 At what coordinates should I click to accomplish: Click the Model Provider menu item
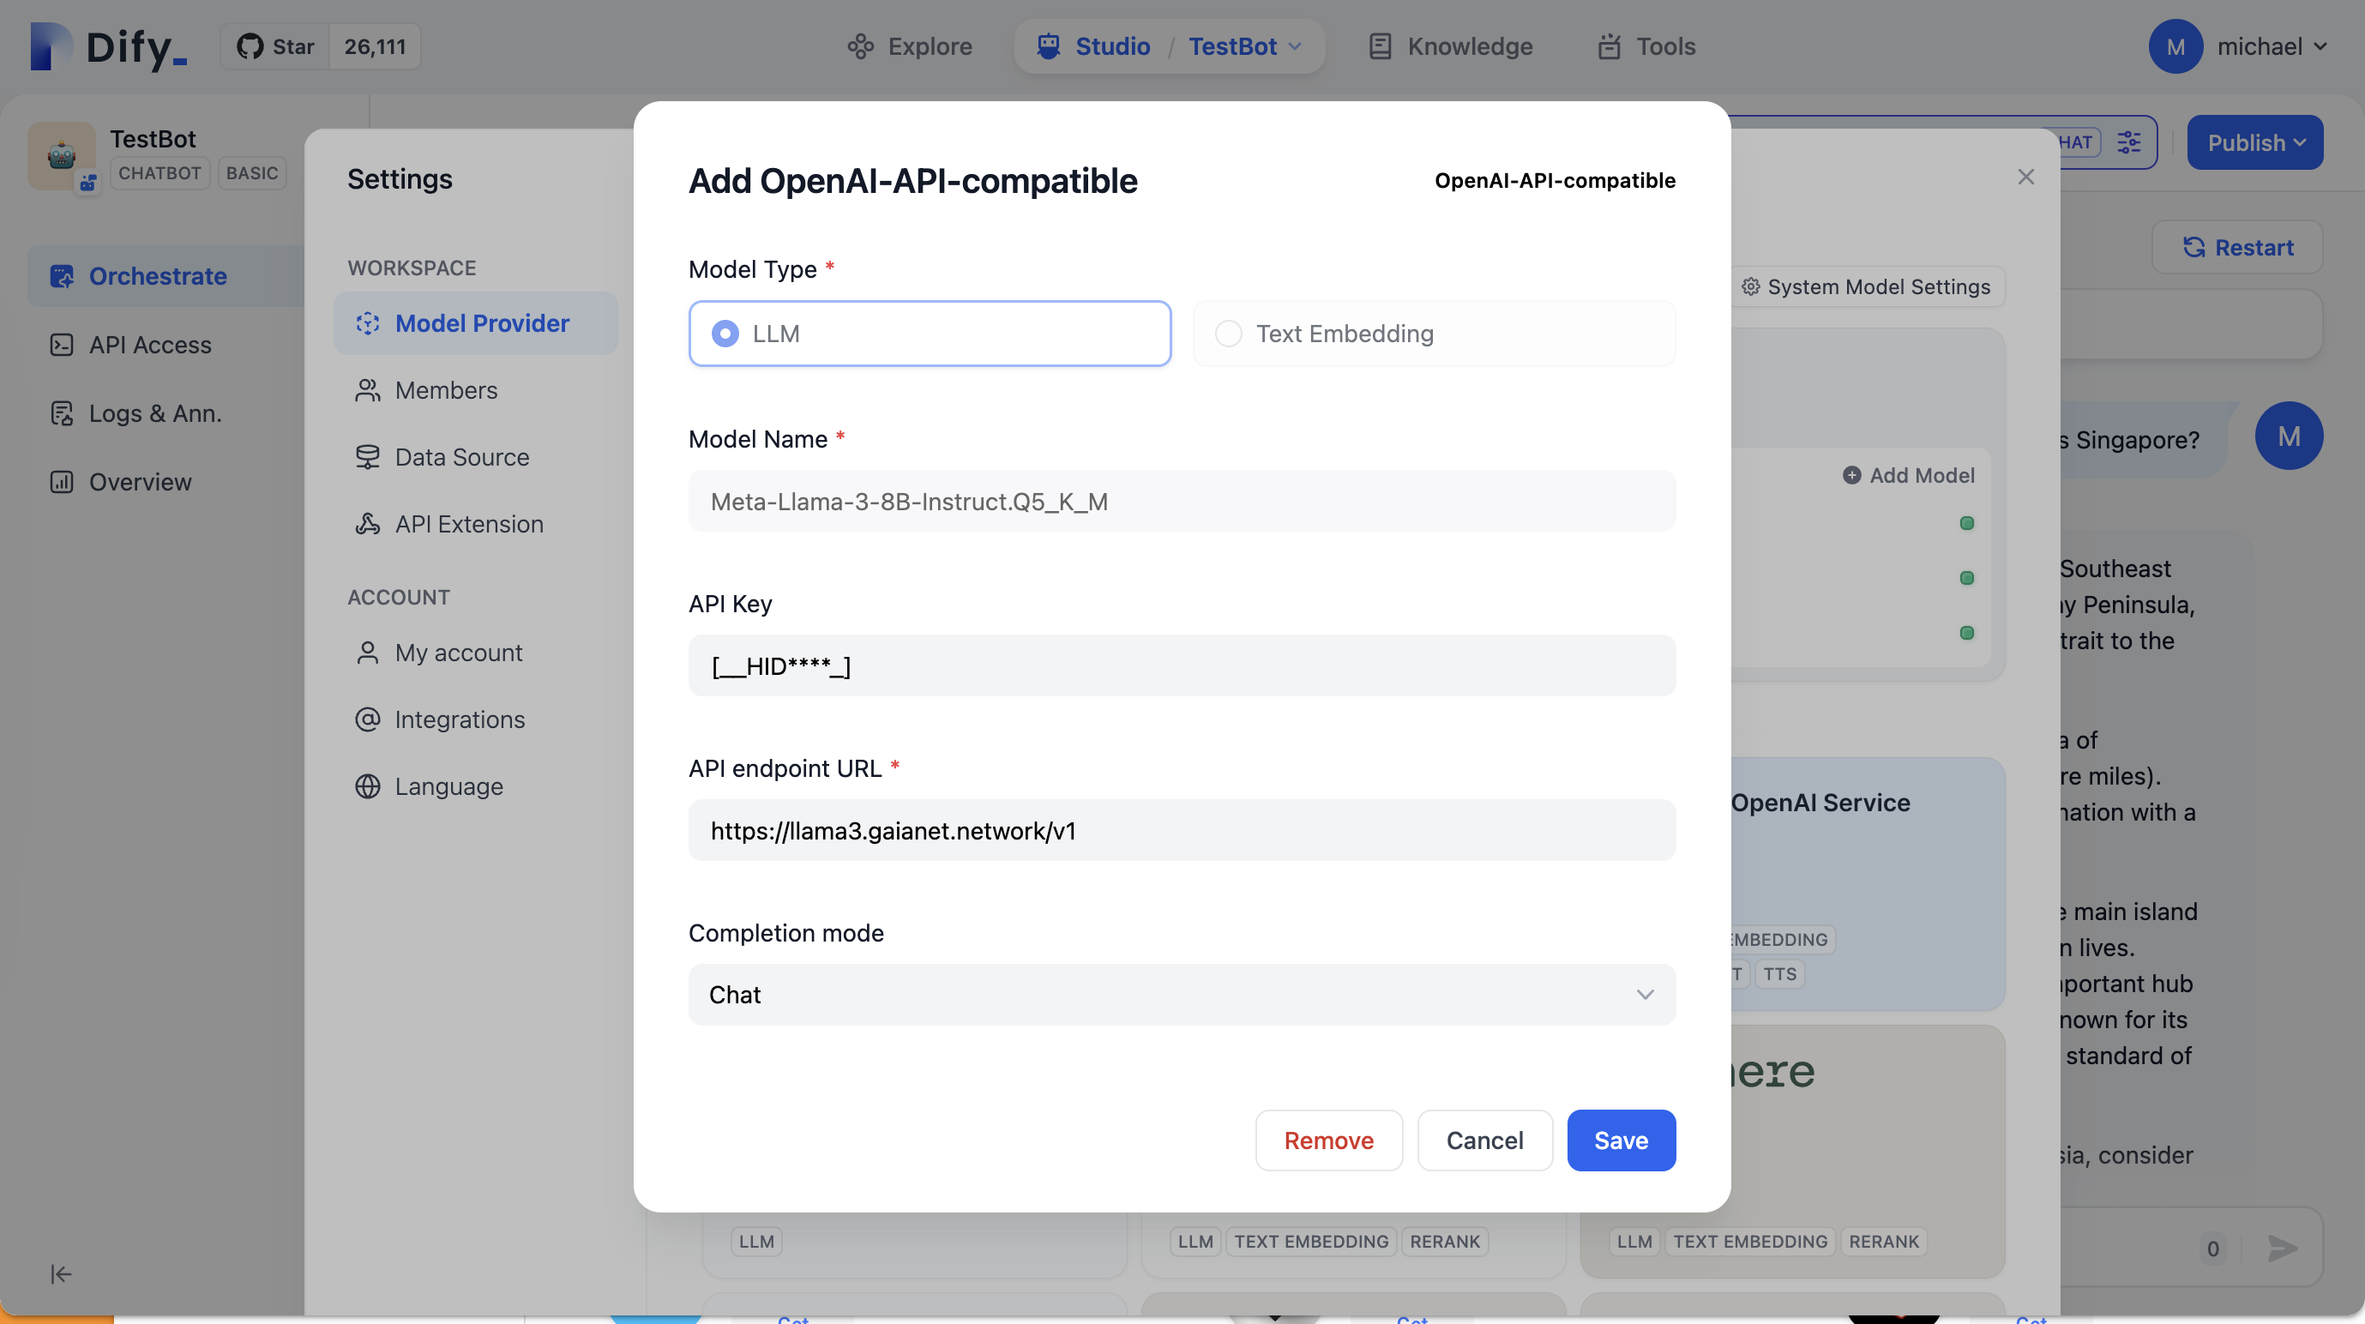(483, 323)
